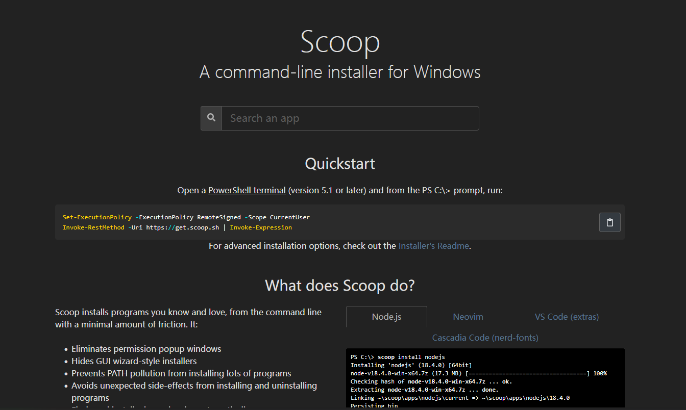Click "Scoop installs programs you know and love" paragraph
The height and width of the screenshot is (410, 686).
[188, 318]
